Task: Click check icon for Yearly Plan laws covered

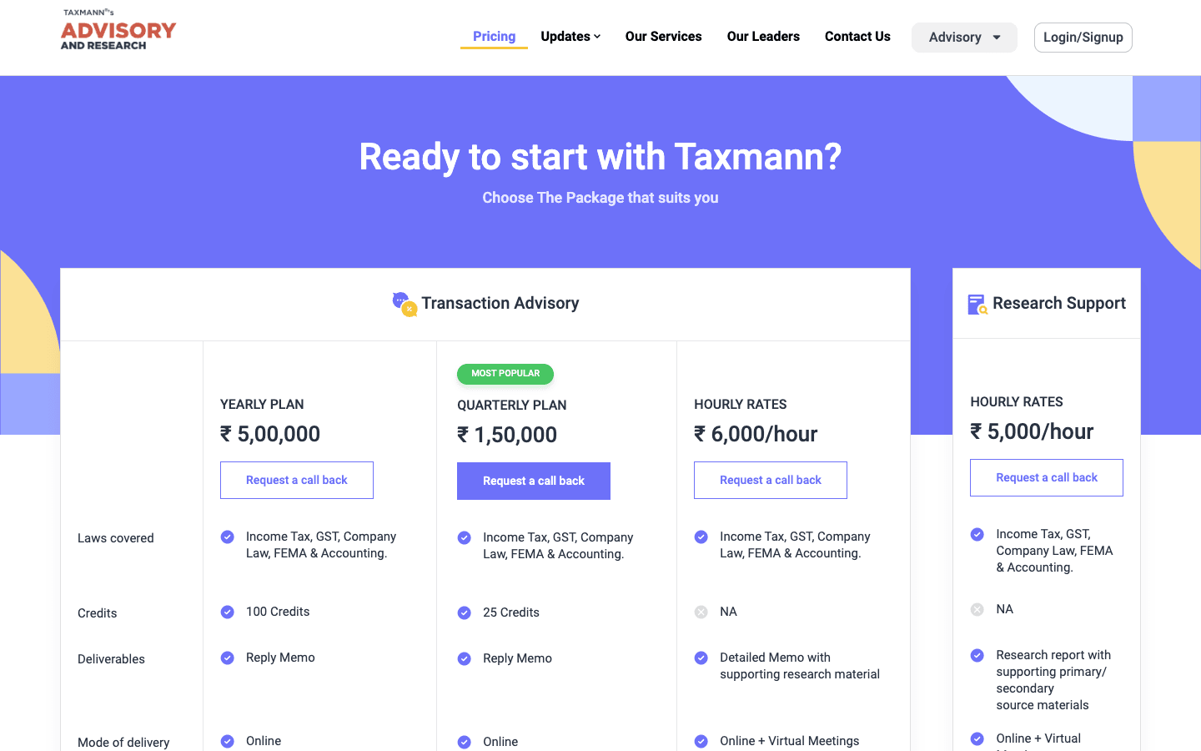Action: click(228, 537)
